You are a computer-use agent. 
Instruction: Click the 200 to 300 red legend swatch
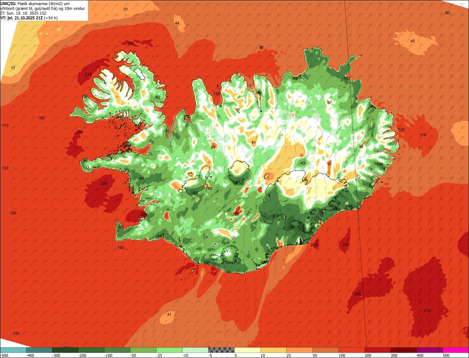point(377,350)
